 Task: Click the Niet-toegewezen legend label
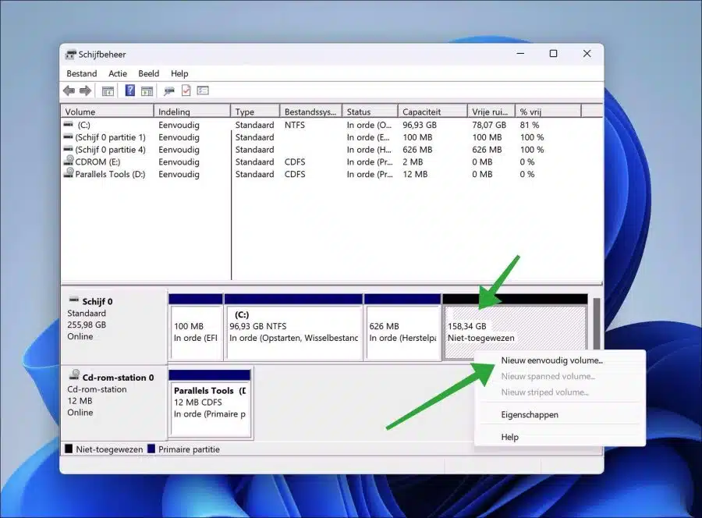109,449
